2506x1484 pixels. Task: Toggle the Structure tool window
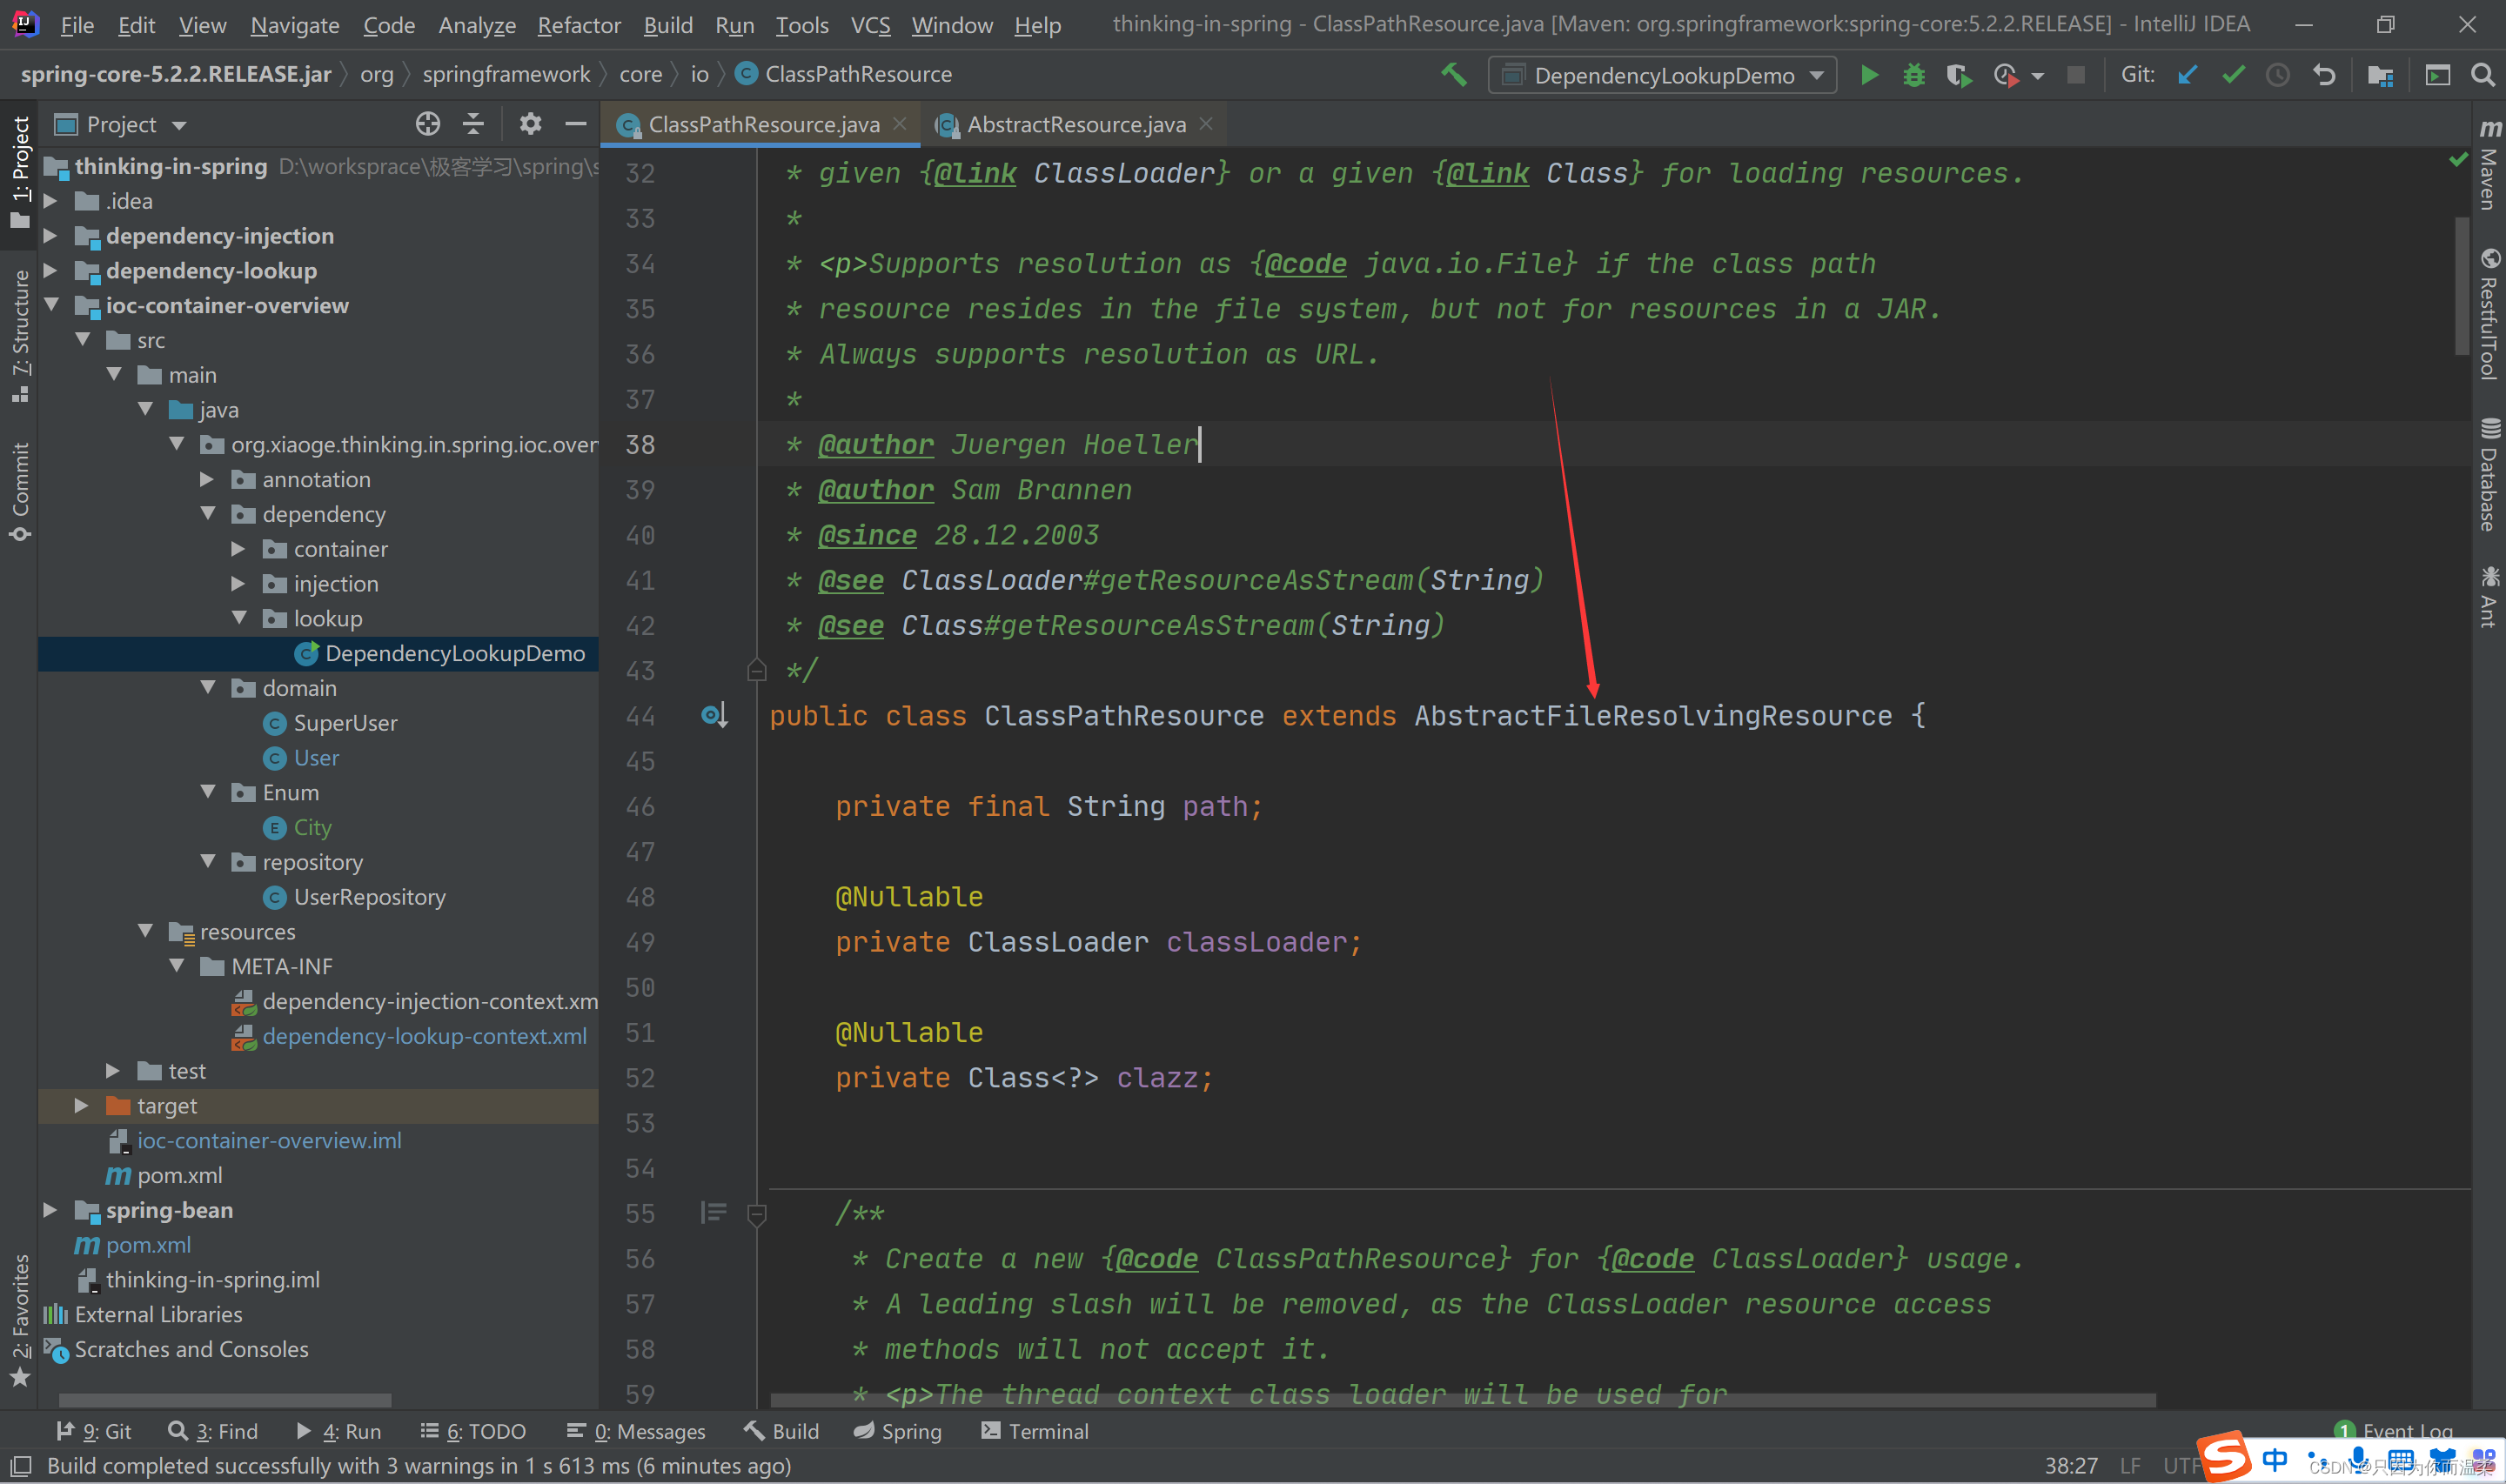pyautogui.click(x=20, y=335)
